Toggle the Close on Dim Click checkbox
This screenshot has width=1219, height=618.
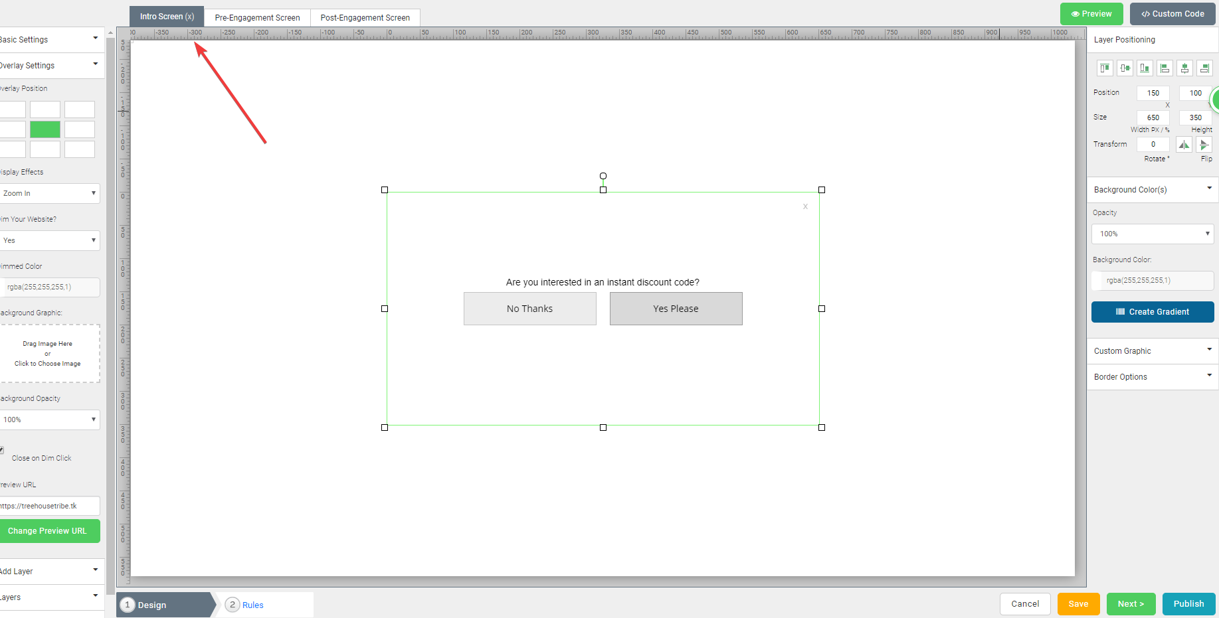point(2,450)
